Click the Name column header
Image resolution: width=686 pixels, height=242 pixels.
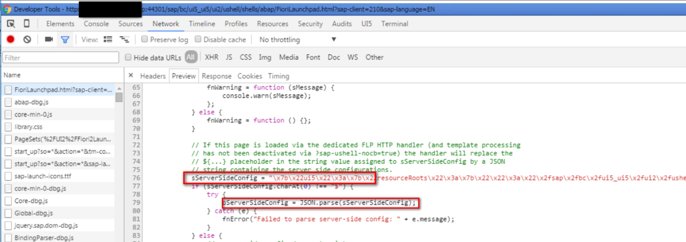pos(62,75)
